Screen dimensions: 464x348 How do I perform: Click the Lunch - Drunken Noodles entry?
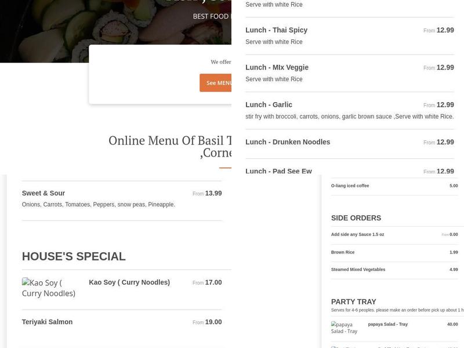[x=288, y=142]
